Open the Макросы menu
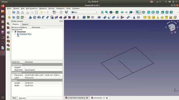Image resolution: width=179 pixels, height=100 pixels. click(43, 8)
